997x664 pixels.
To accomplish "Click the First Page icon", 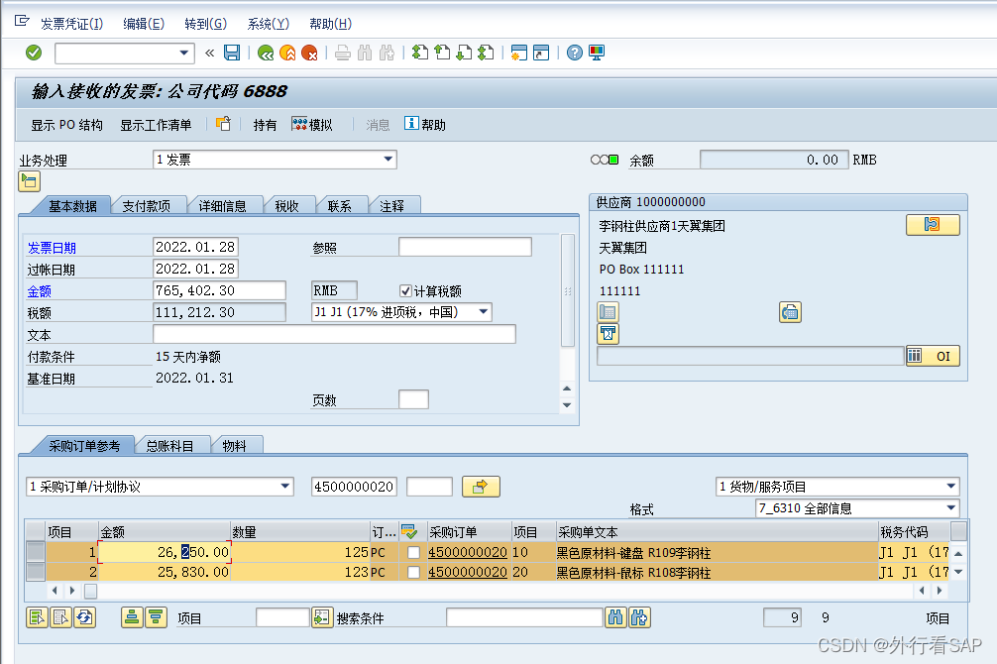I will pyautogui.click(x=419, y=53).
